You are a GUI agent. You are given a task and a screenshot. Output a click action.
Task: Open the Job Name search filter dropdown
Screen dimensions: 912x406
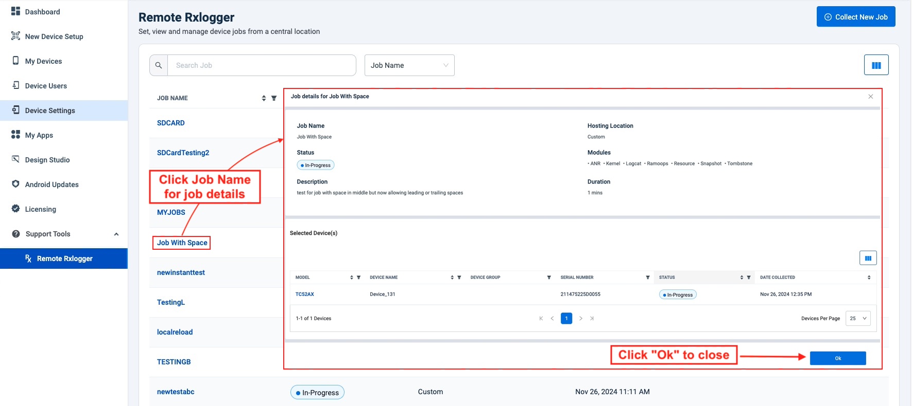409,65
